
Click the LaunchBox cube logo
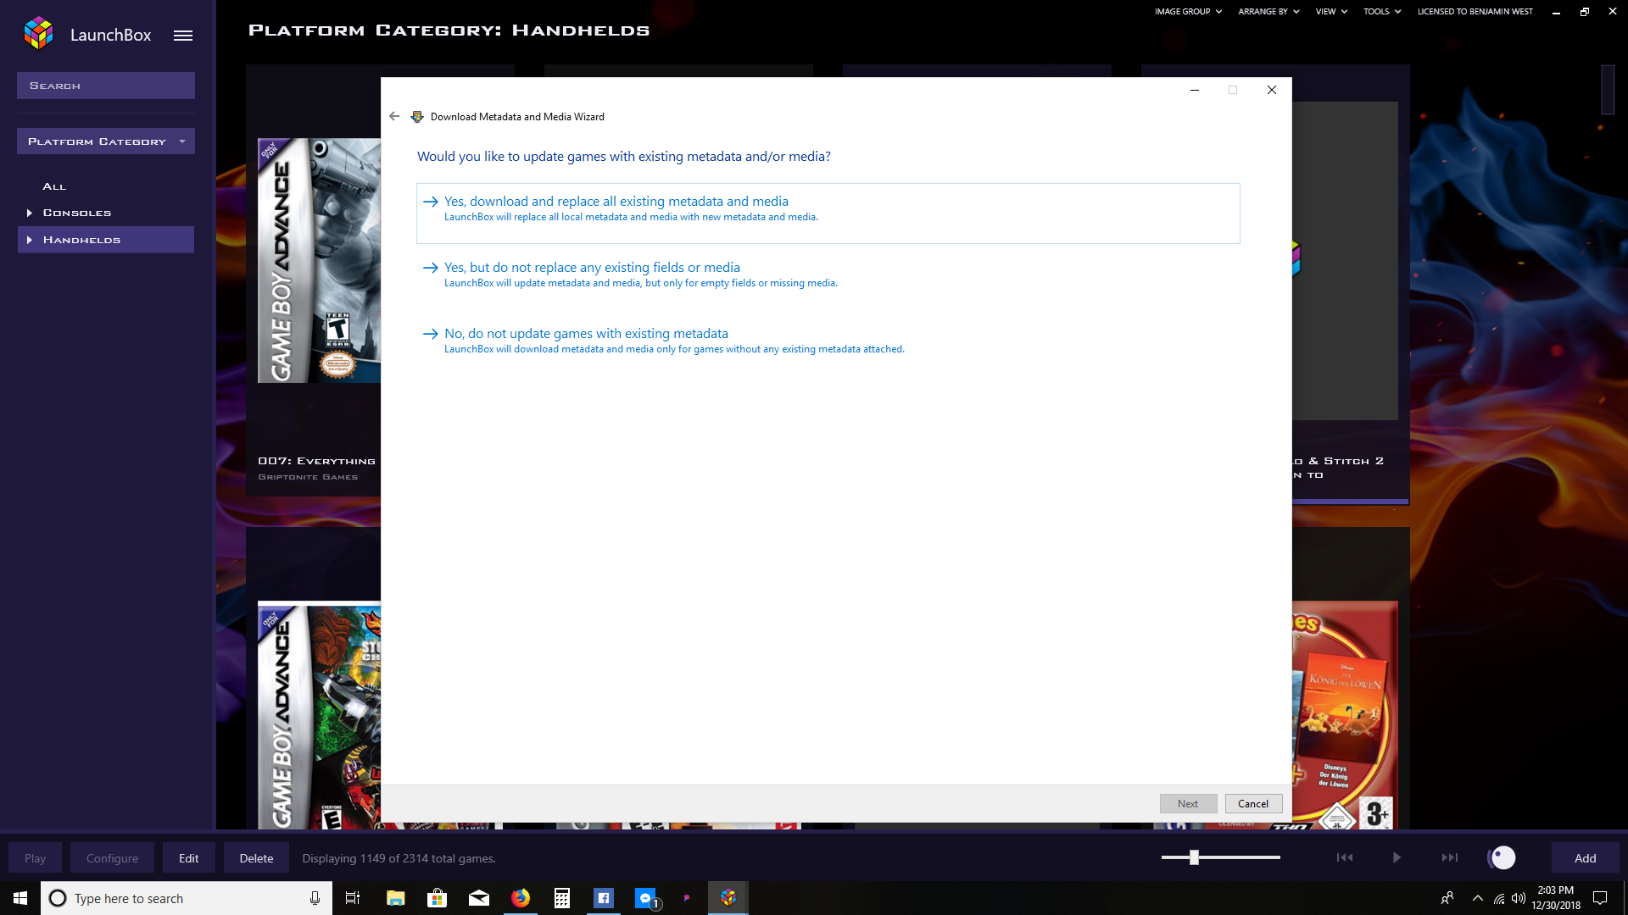point(38,34)
